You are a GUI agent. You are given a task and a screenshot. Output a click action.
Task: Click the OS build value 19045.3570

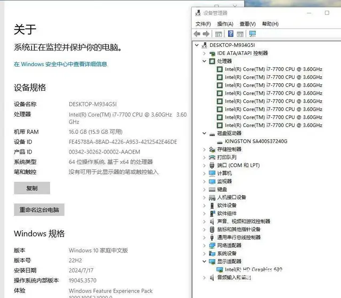pos(83,280)
